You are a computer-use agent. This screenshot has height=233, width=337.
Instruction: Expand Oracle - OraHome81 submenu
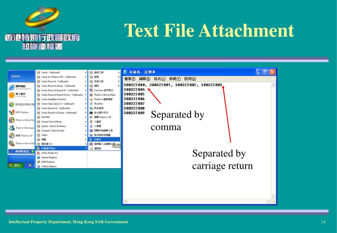(x=62, y=72)
